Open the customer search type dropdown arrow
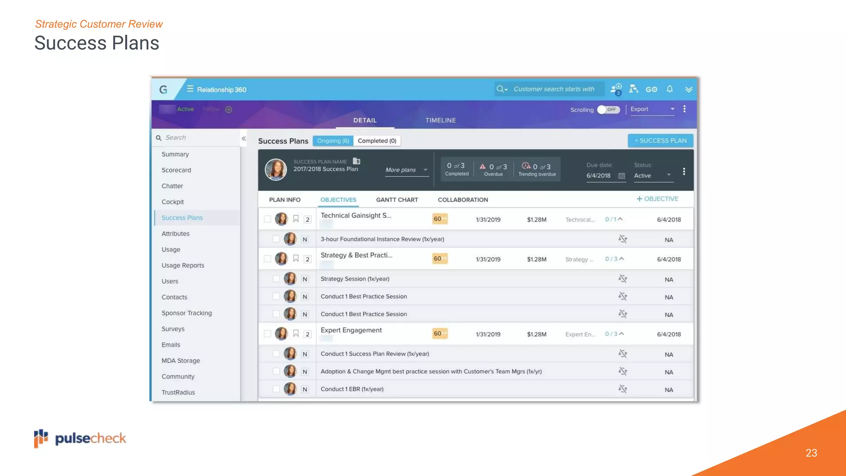The image size is (846, 476). click(506, 90)
